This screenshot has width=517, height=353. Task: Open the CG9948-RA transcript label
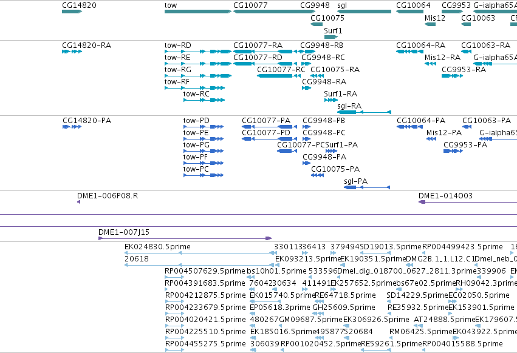(324, 82)
